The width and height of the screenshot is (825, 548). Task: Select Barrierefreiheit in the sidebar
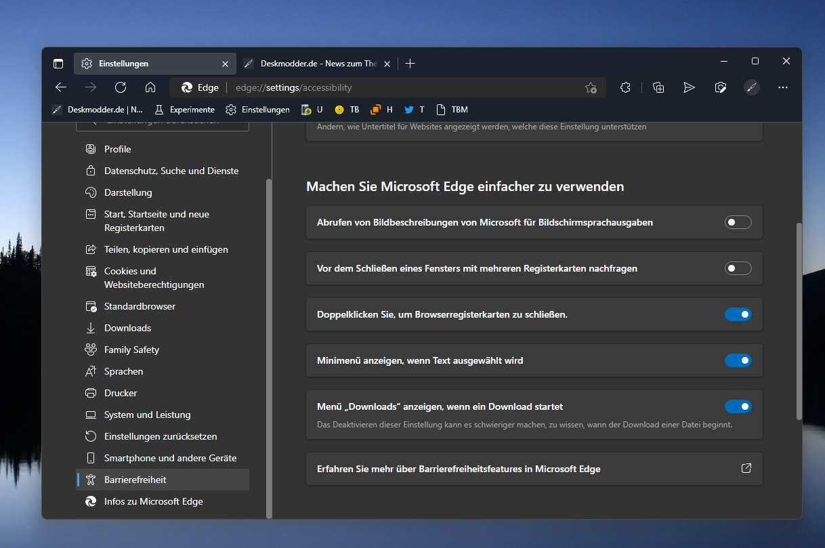point(163,480)
